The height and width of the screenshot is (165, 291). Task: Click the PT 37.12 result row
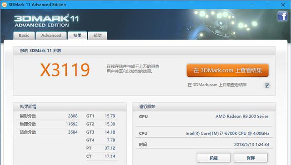coord(101,148)
